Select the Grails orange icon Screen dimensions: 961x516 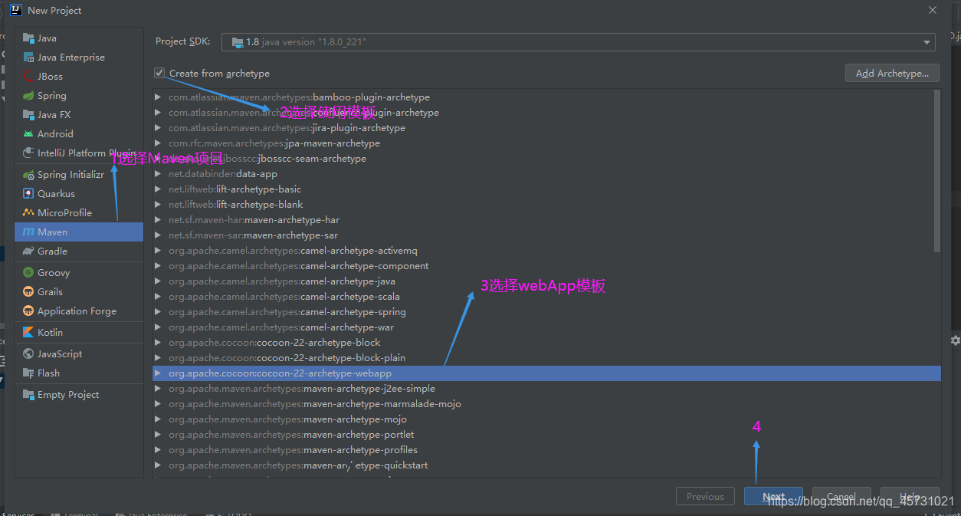(x=28, y=292)
